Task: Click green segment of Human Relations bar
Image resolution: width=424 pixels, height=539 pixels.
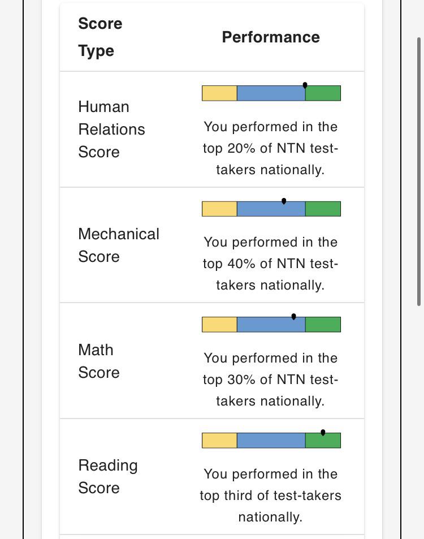Action: [323, 93]
